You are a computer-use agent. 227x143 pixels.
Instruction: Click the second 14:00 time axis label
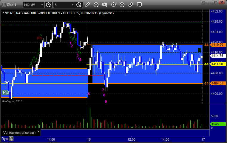coord(165,139)
